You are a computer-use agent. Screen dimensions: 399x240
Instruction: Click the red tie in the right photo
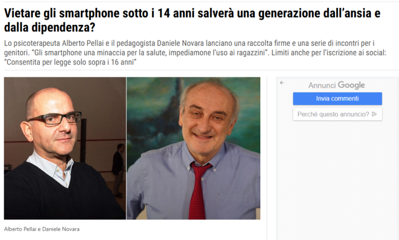[x=198, y=191]
